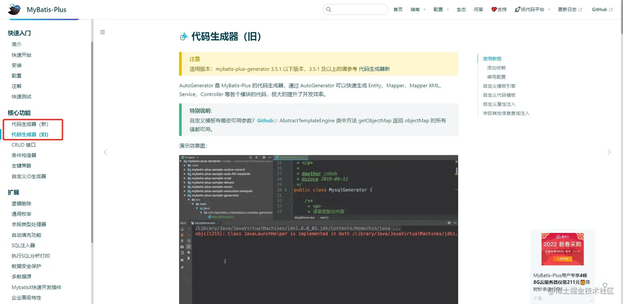Open sidebar 配置 page under 快速入门
Screen dimensions: 623x304
point(16,76)
